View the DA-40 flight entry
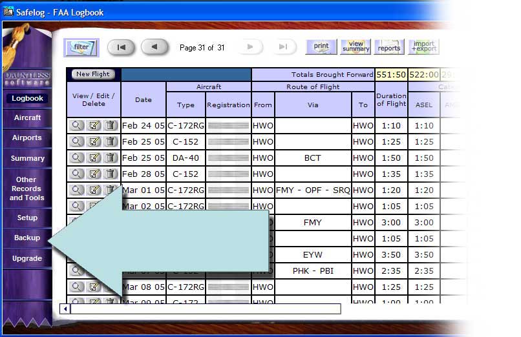The width and height of the screenshot is (521, 337). click(76, 158)
